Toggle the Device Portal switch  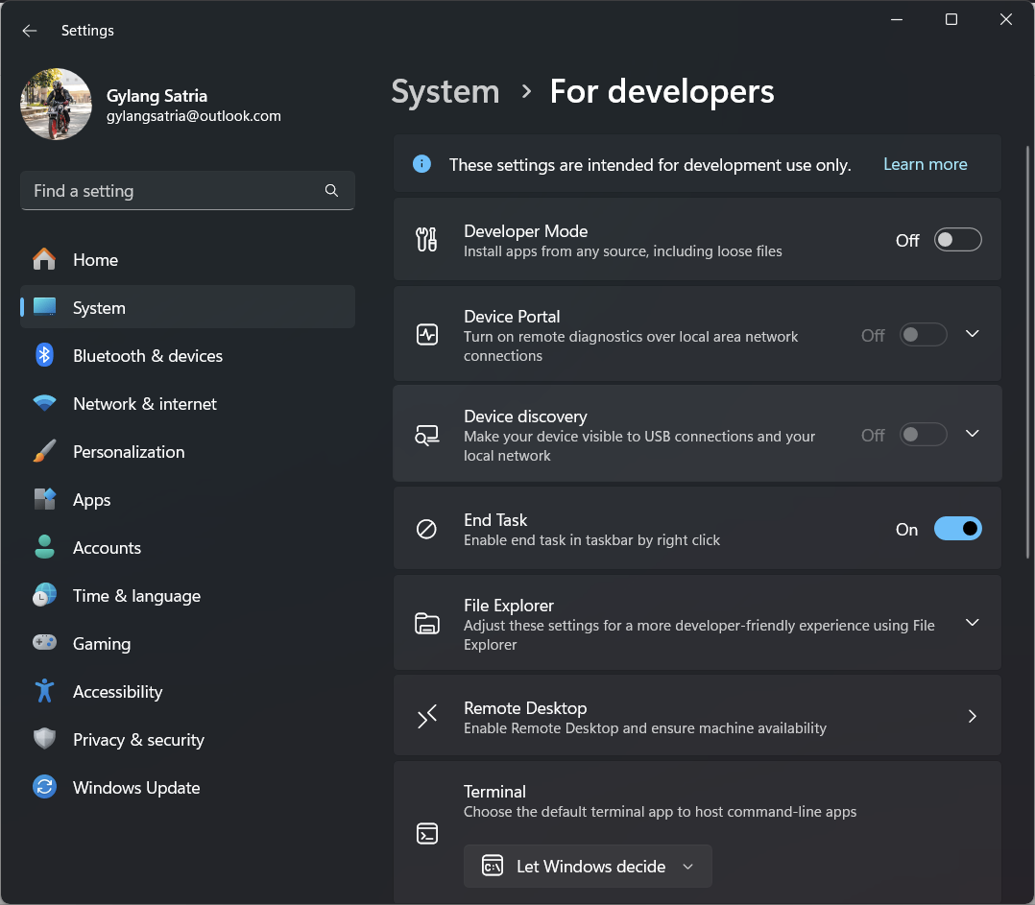pyautogui.click(x=923, y=334)
